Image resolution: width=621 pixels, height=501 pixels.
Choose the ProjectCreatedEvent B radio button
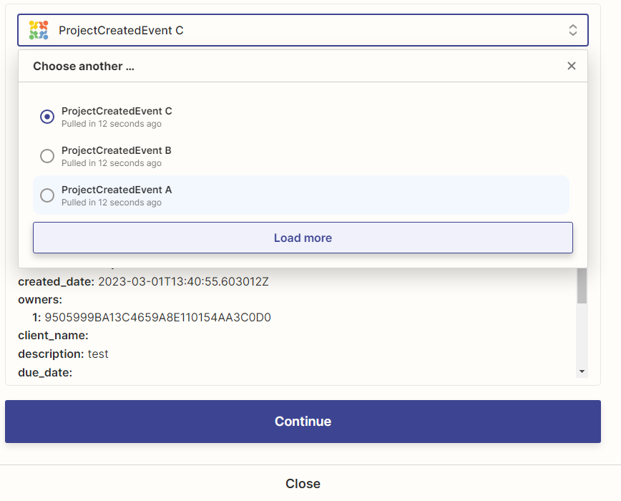tap(47, 156)
